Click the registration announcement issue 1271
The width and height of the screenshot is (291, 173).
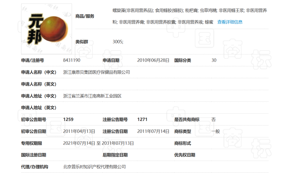tap(142, 119)
